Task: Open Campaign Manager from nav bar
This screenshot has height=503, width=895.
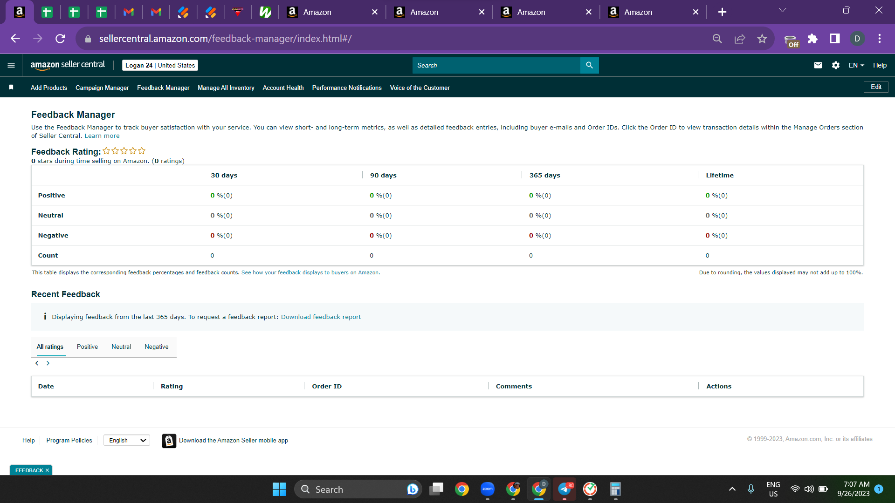Action: pyautogui.click(x=102, y=88)
